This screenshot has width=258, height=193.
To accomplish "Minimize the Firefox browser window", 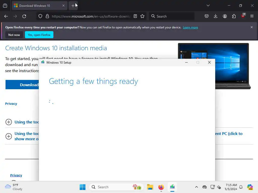I will tap(229, 6).
